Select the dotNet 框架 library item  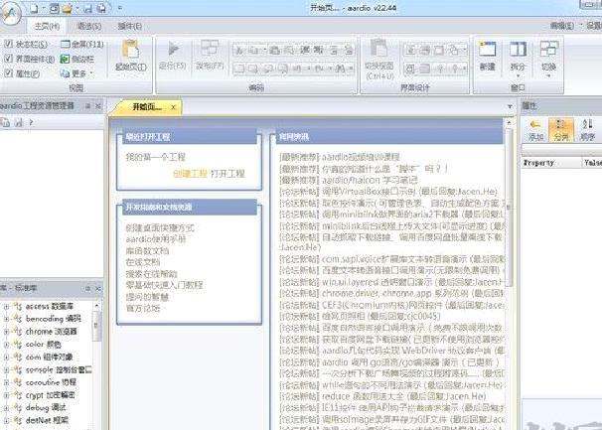tap(47, 420)
